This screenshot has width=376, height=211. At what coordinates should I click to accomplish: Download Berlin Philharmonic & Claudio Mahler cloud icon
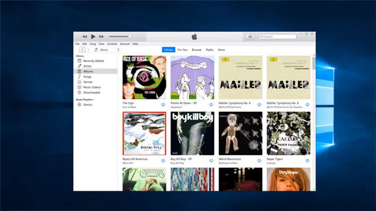307,105
